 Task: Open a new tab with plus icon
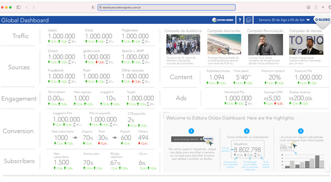coord(323,7)
